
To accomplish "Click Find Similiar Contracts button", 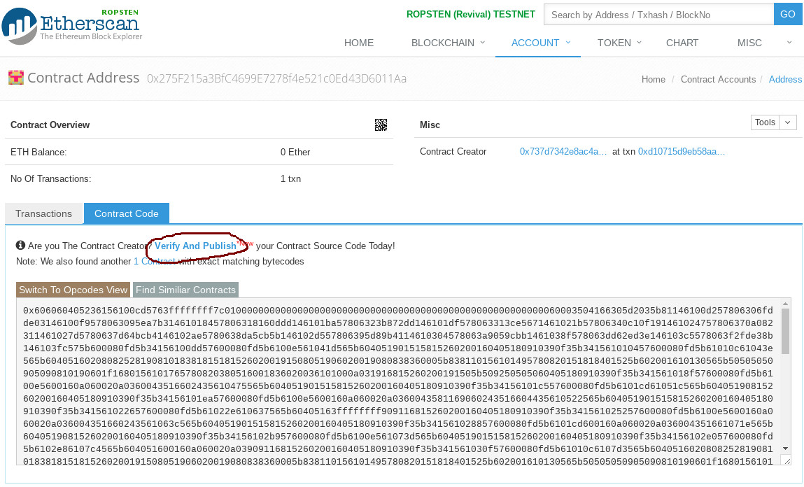I will pyautogui.click(x=185, y=290).
